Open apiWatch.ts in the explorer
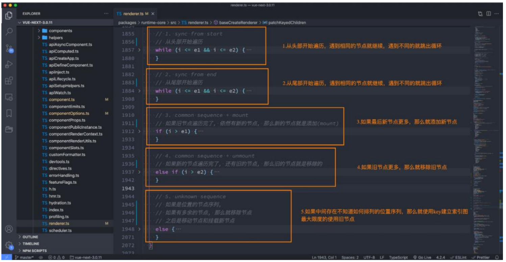This screenshot has width=506, height=262. [59, 93]
